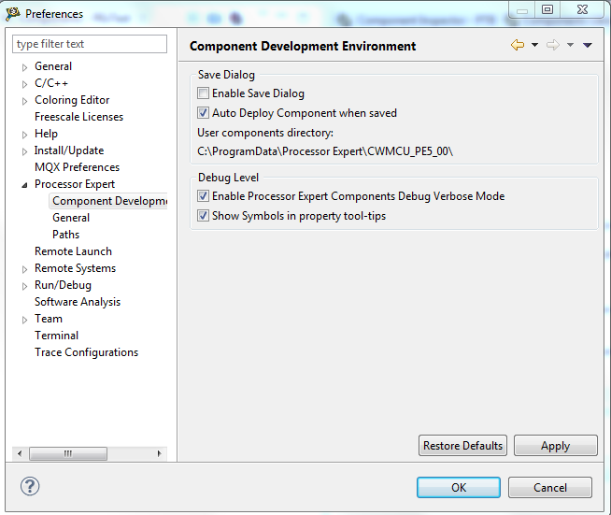
Task: Expand the Coloring Editor node
Action: [24, 101]
